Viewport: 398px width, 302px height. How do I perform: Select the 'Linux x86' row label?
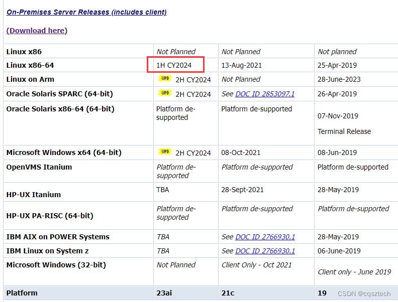point(24,52)
